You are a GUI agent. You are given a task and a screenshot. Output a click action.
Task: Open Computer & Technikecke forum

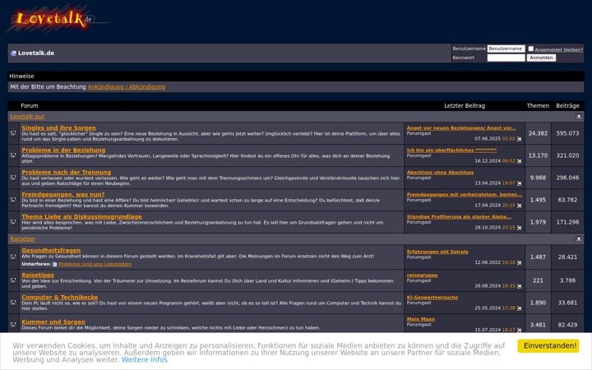pyautogui.click(x=60, y=298)
